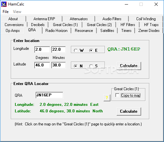Select the Coil Winding tab

(146, 19)
